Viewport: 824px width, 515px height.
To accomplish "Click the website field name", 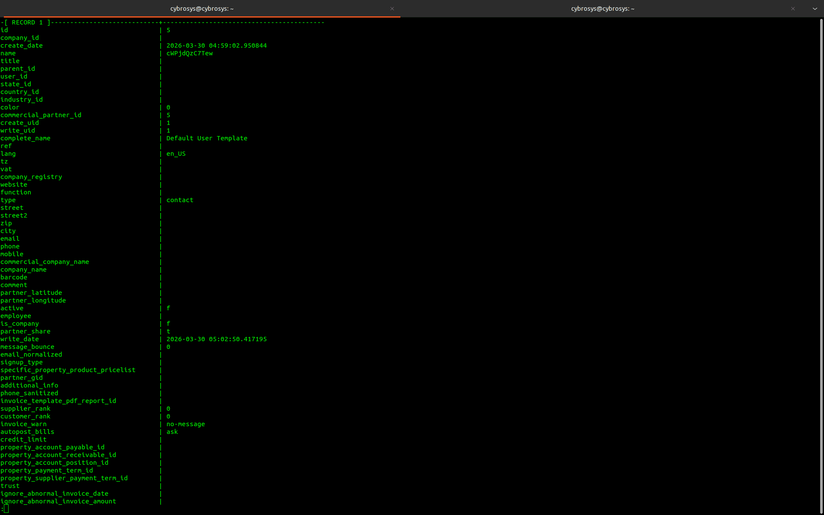I will pyautogui.click(x=14, y=185).
